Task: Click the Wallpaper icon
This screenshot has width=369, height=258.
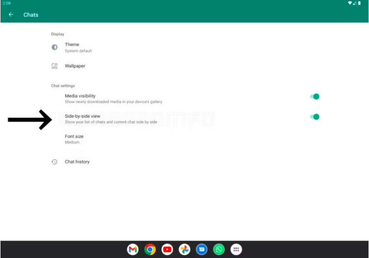Action: pyautogui.click(x=54, y=66)
